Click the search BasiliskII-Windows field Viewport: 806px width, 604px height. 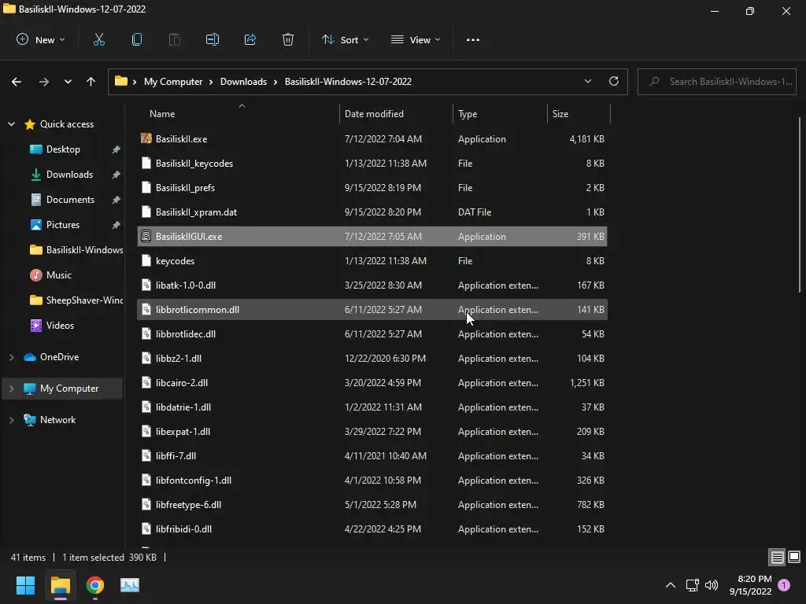point(717,82)
